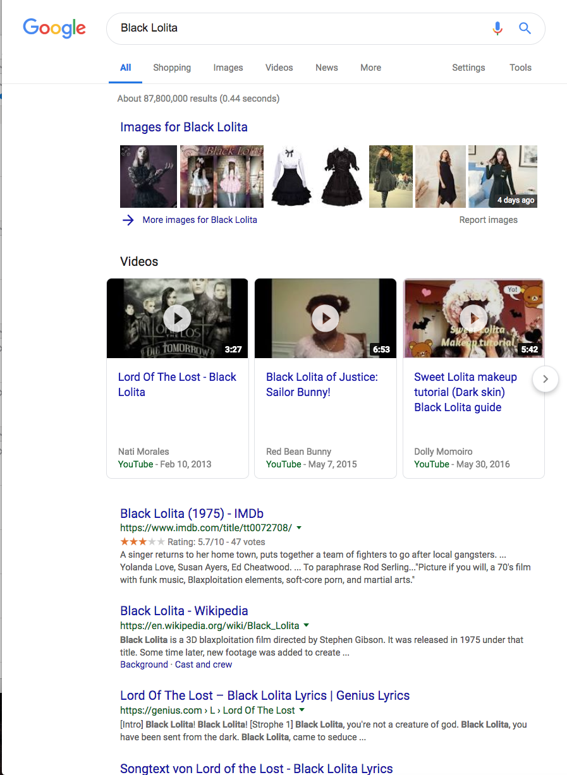Viewport: 567px width, 775px height.
Task: Open Wikipedia Cast and crew sitelink
Action: coord(204,664)
